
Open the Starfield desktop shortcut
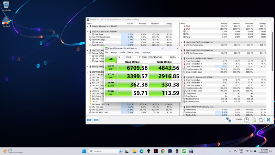pos(6,22)
